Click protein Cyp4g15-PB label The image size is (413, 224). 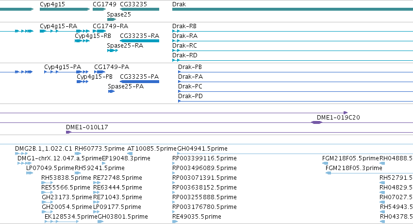95,77
